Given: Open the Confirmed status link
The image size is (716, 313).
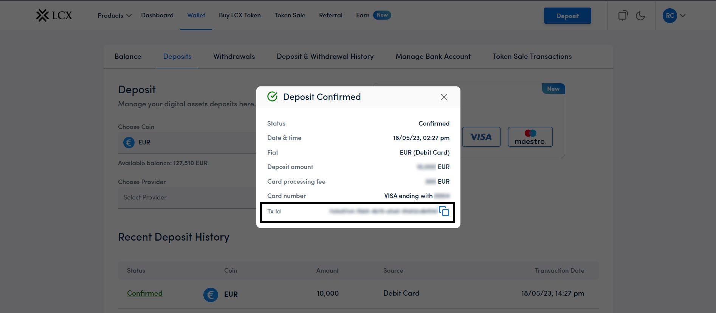Looking at the screenshot, I should [x=144, y=293].
